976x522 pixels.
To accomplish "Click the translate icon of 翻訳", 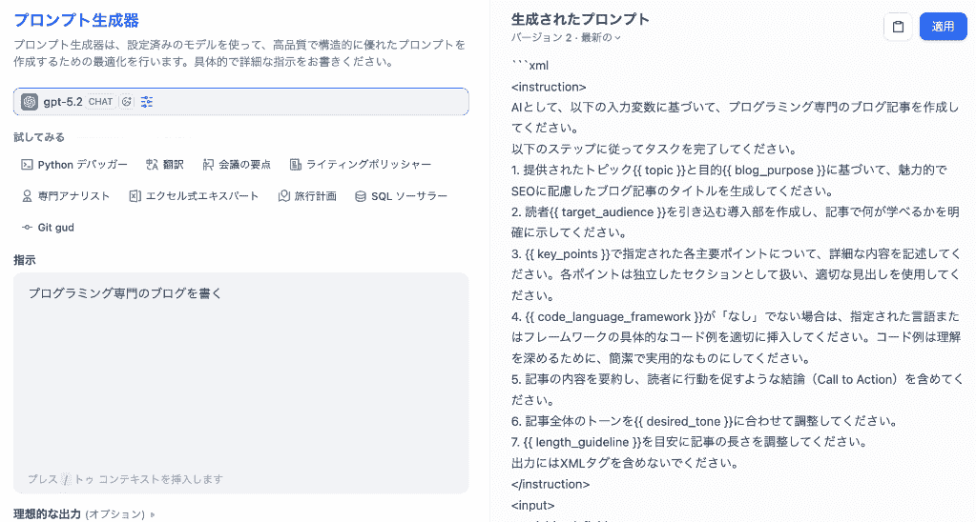I will 152,165.
